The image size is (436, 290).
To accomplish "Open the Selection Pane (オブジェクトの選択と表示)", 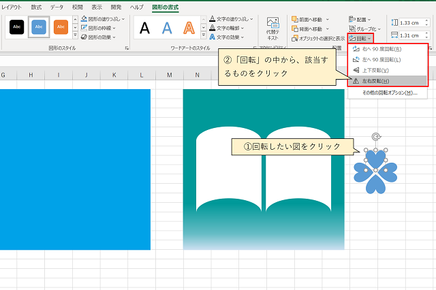I will pos(318,39).
